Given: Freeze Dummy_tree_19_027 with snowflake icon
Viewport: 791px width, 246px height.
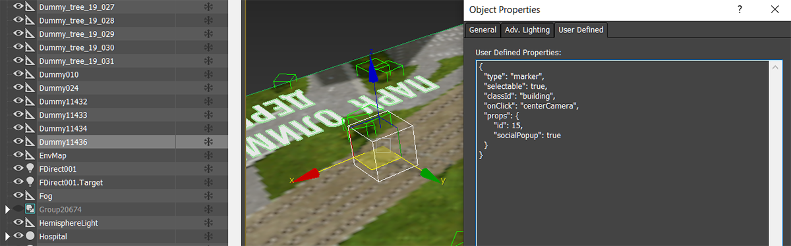Looking at the screenshot, I should tap(208, 7).
